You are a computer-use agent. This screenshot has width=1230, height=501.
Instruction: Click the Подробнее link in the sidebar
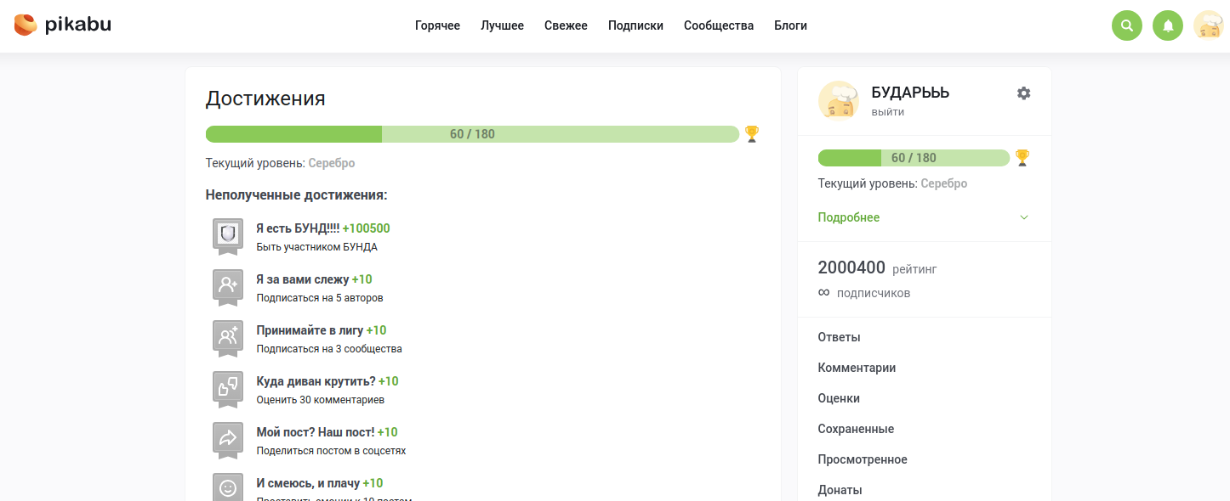click(849, 217)
